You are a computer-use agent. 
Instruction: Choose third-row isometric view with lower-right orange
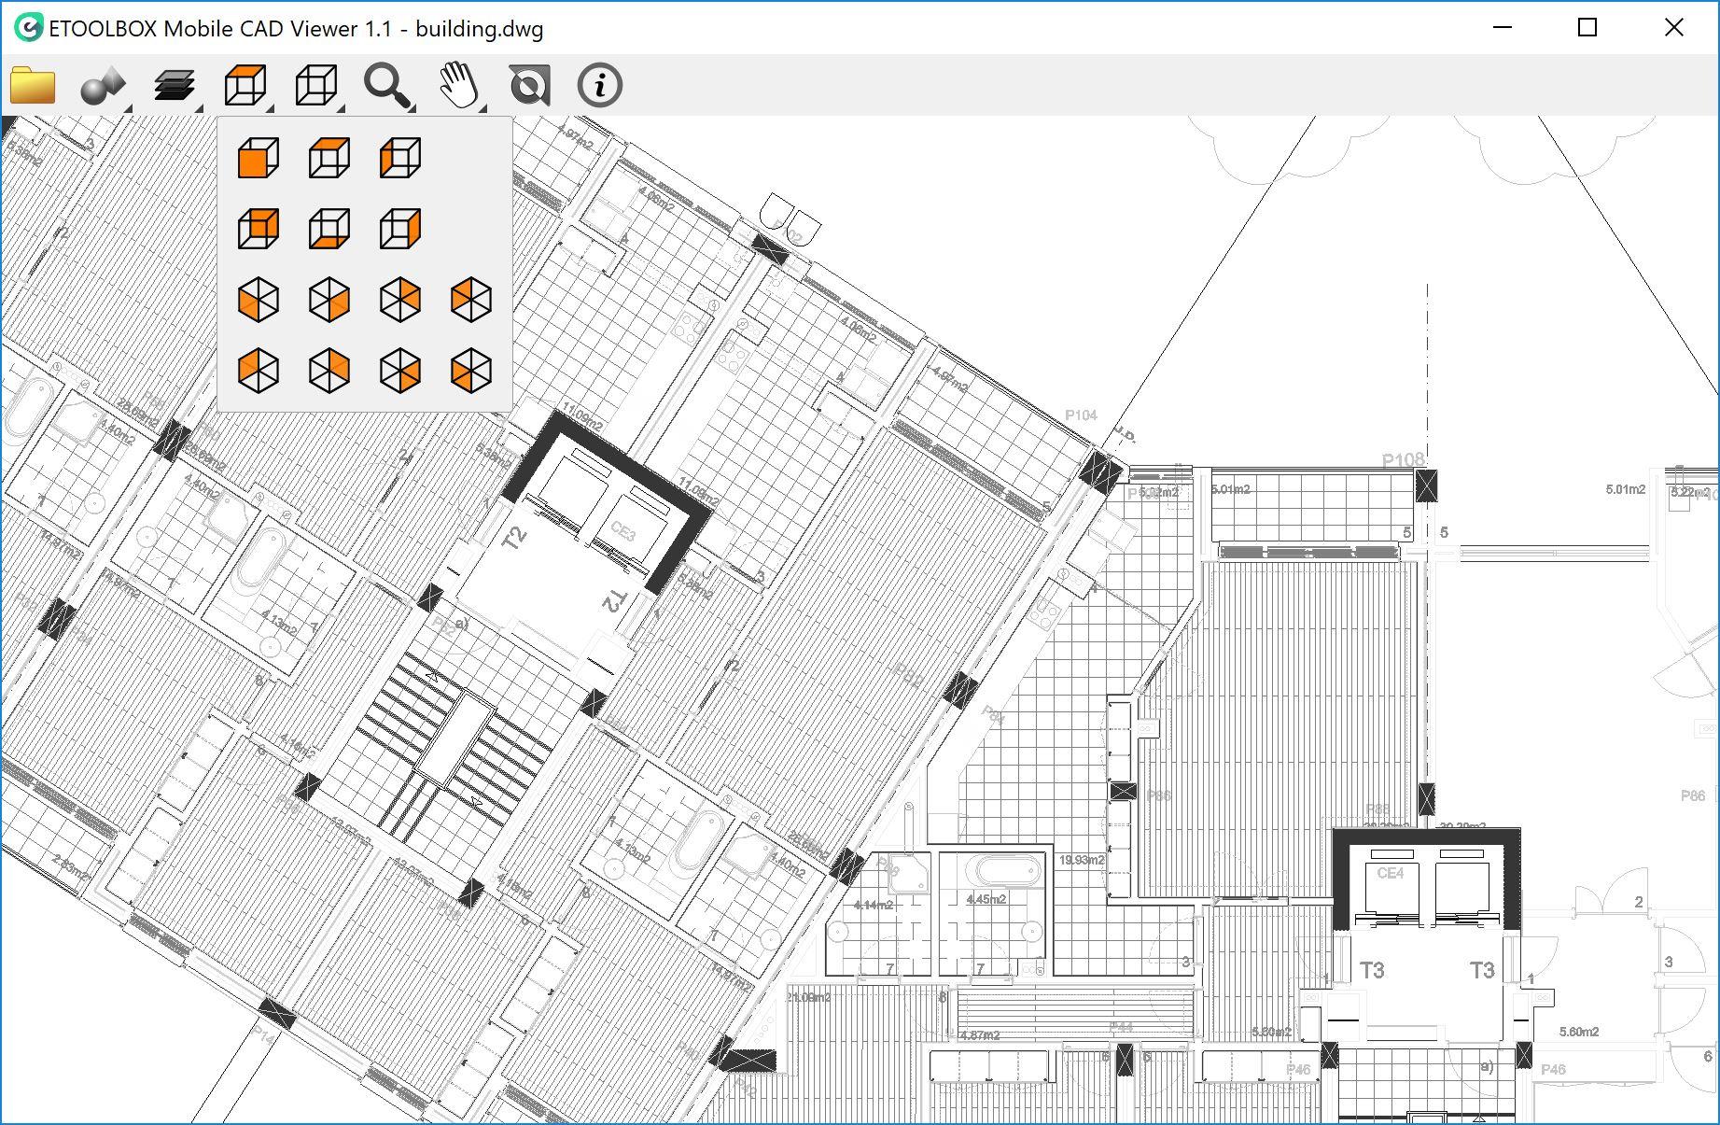point(329,300)
